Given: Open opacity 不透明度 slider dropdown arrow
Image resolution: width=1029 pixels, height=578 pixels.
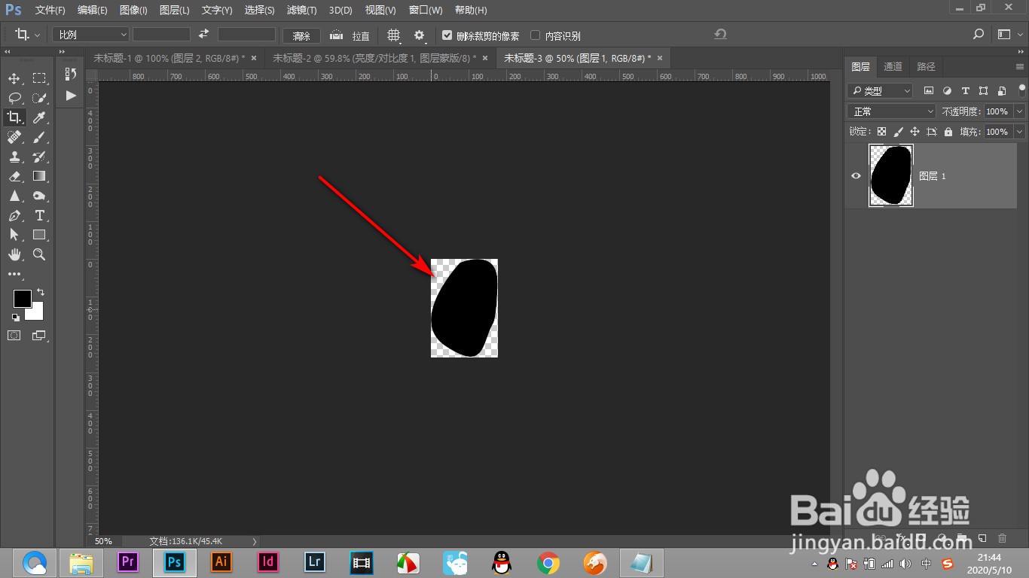Looking at the screenshot, I should (x=1019, y=111).
